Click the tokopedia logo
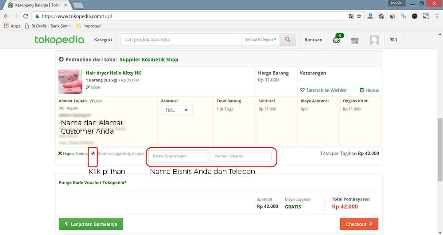Screen dimensions: 443x235 [59, 40]
